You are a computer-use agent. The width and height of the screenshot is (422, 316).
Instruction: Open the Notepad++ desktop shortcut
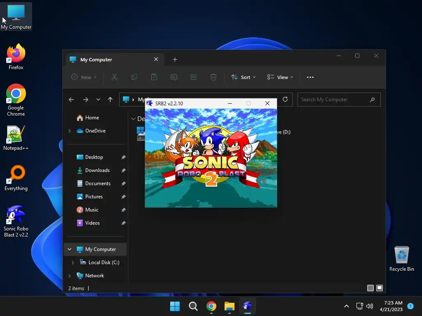16,137
